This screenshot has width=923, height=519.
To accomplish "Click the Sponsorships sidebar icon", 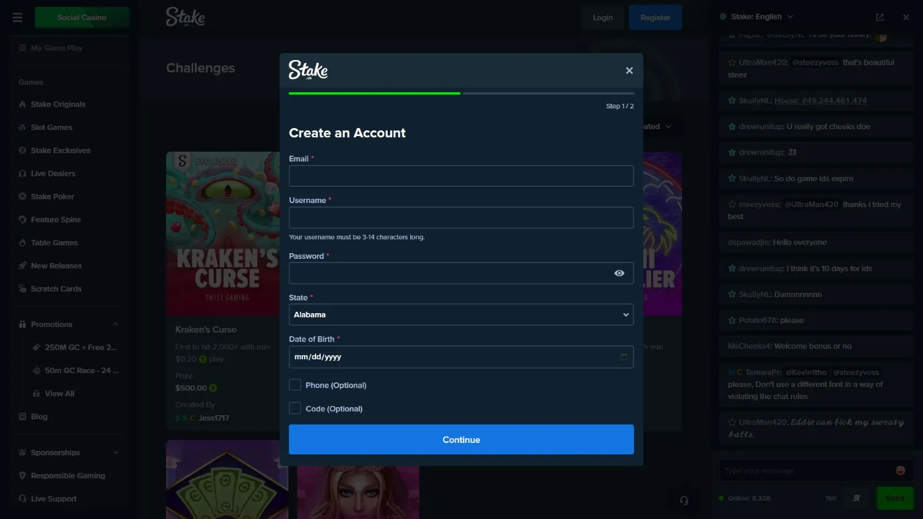I will click(22, 453).
